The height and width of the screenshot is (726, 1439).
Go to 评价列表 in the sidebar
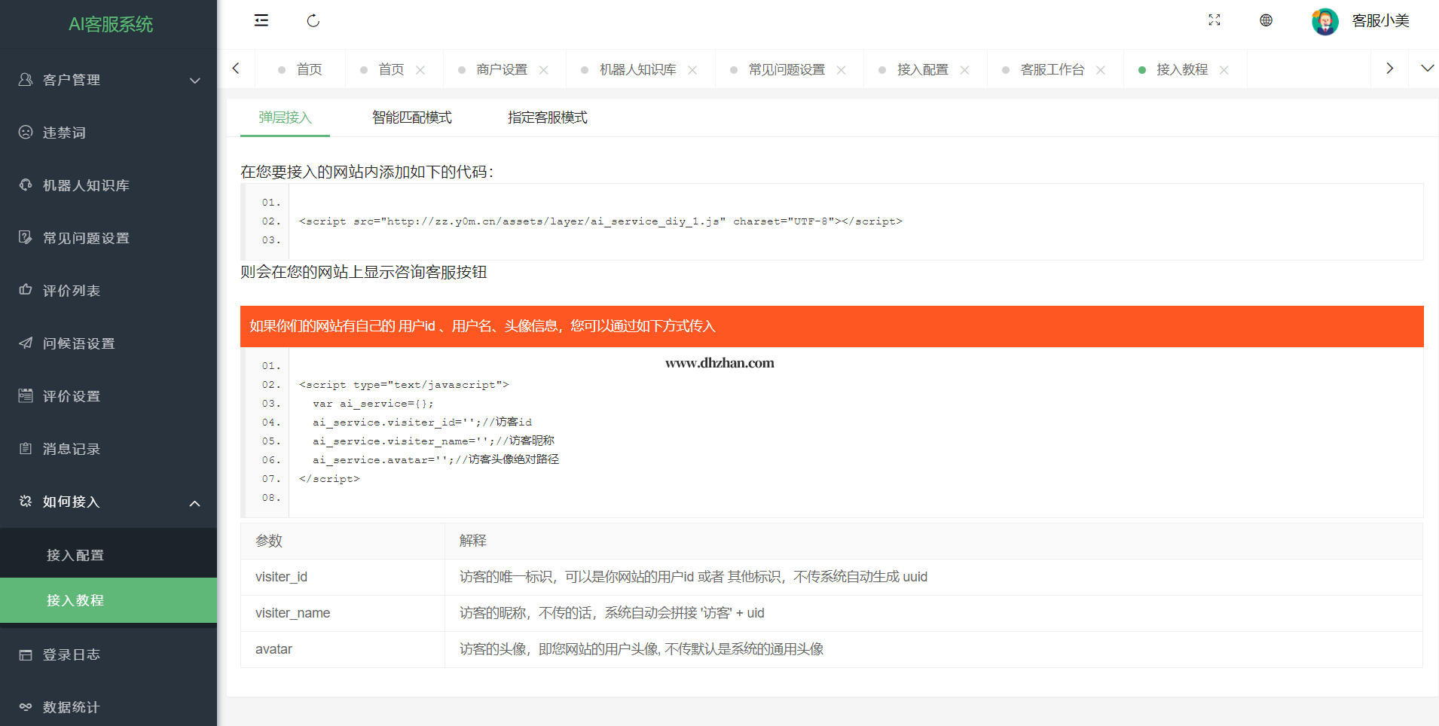72,291
